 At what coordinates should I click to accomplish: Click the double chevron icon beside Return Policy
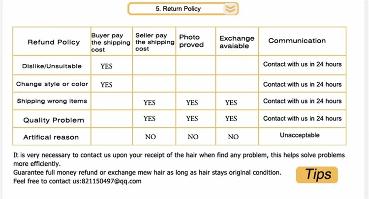click(230, 9)
